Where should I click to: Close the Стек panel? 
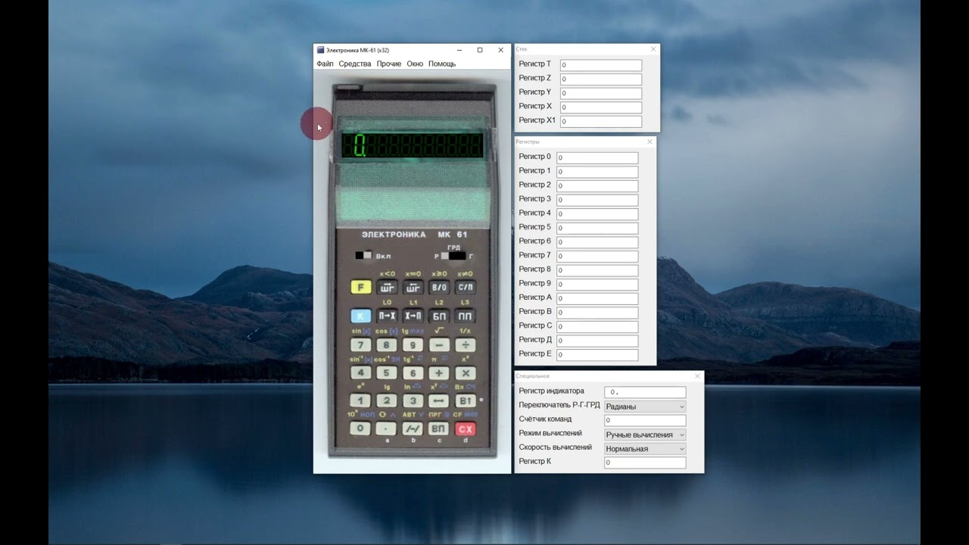653,49
